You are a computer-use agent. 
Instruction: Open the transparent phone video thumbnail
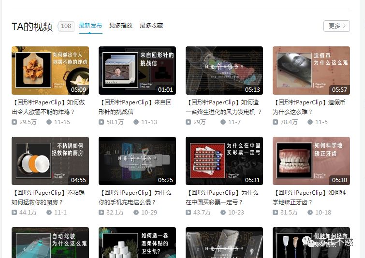(x=224, y=243)
